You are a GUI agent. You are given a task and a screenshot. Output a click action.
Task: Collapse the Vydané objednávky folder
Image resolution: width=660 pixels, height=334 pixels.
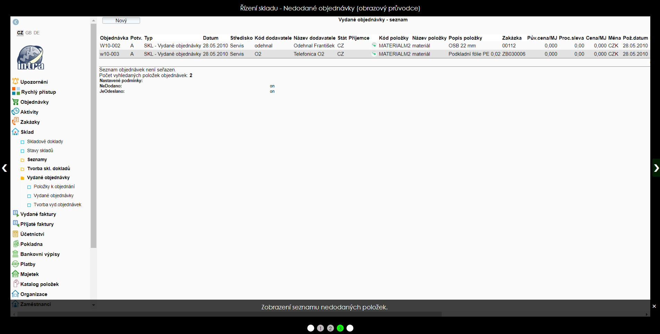(x=23, y=178)
